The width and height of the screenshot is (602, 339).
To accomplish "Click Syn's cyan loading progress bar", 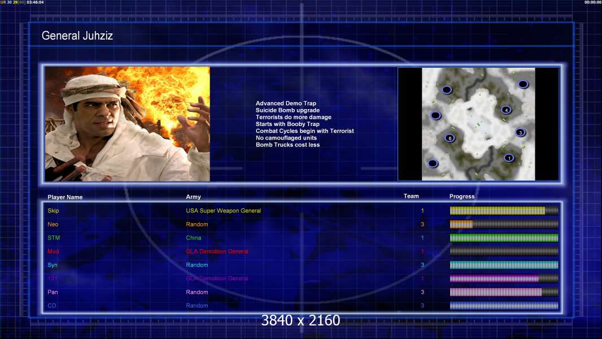I will click(504, 265).
